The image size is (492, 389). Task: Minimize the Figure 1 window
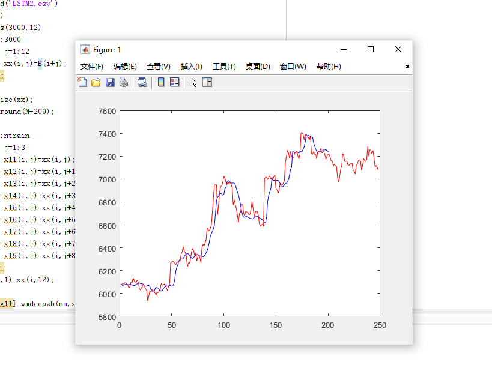click(x=344, y=50)
